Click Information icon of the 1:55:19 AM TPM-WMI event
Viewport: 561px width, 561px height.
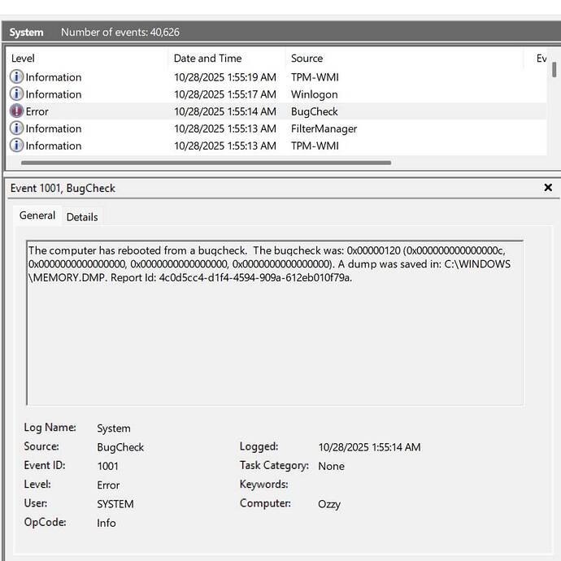(x=16, y=77)
